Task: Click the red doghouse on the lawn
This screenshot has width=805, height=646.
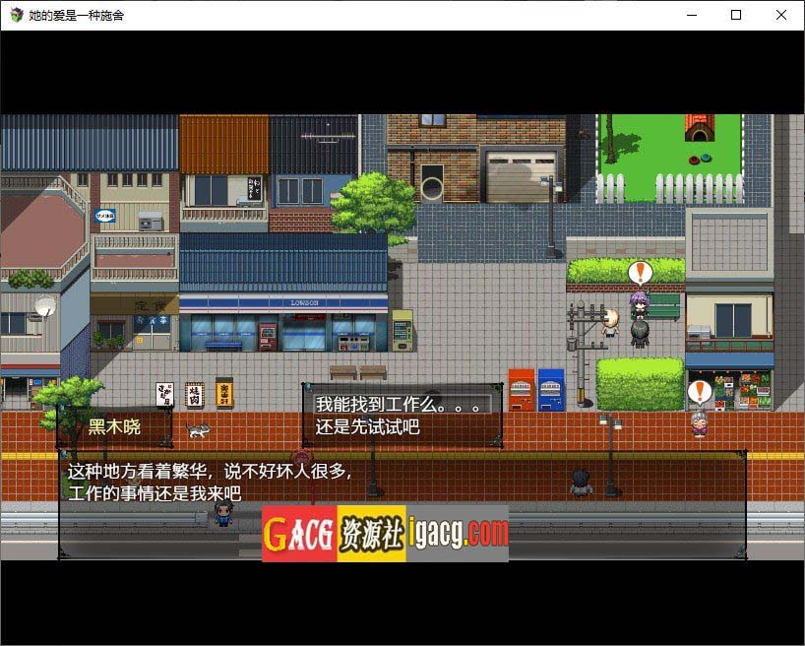Action: (x=700, y=129)
